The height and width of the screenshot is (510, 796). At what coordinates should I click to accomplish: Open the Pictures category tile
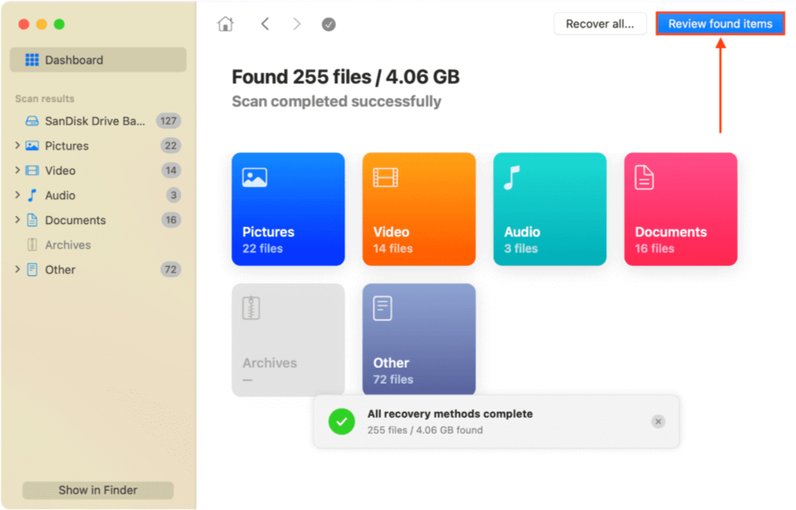click(288, 209)
